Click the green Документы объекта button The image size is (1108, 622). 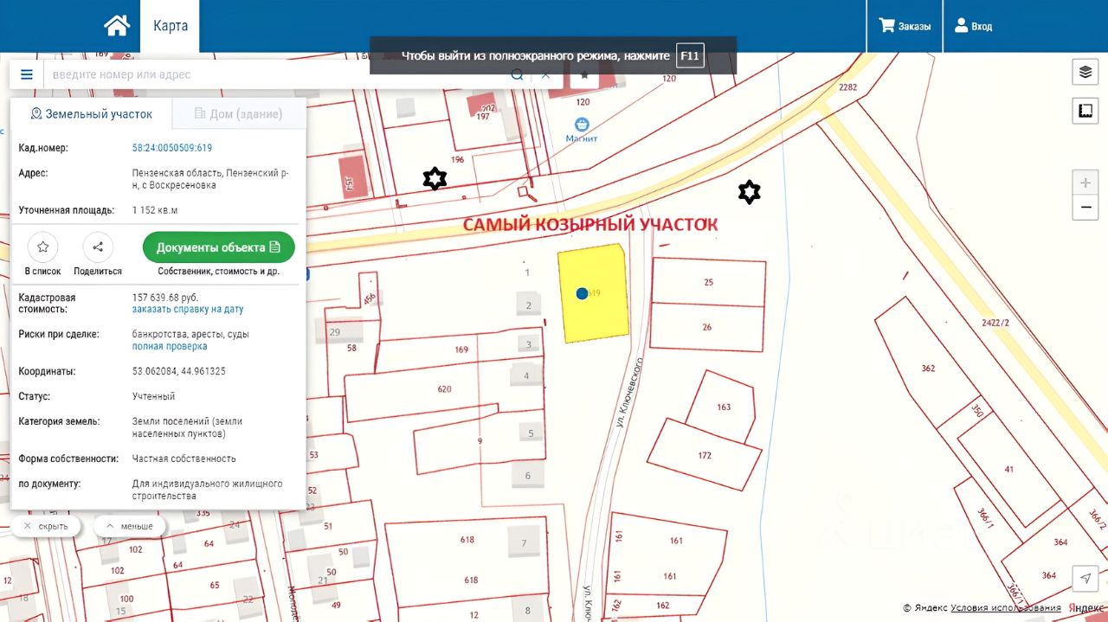click(x=219, y=247)
